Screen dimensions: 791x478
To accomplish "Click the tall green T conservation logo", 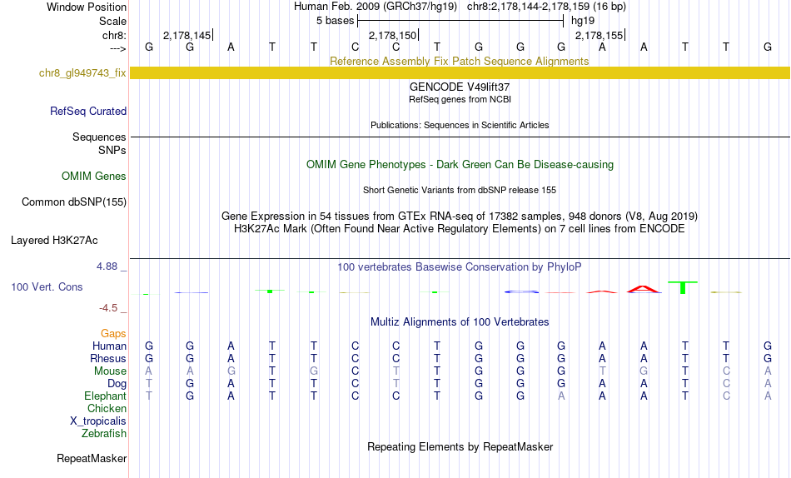I will pyautogui.click(x=683, y=287).
